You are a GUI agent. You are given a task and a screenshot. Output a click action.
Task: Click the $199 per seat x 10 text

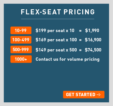coord(55,30)
